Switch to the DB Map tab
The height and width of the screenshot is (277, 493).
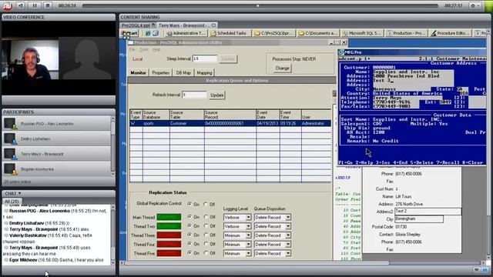point(183,72)
